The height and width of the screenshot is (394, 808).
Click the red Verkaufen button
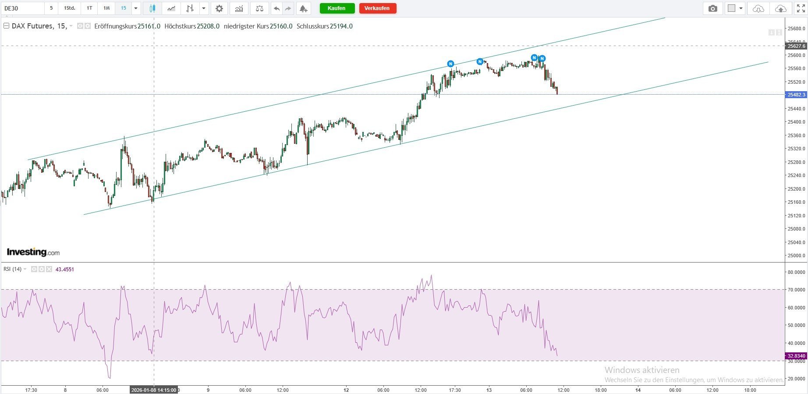coord(377,8)
